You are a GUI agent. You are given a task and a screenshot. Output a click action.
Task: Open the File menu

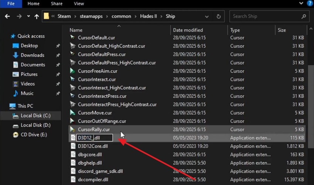click(11, 4)
